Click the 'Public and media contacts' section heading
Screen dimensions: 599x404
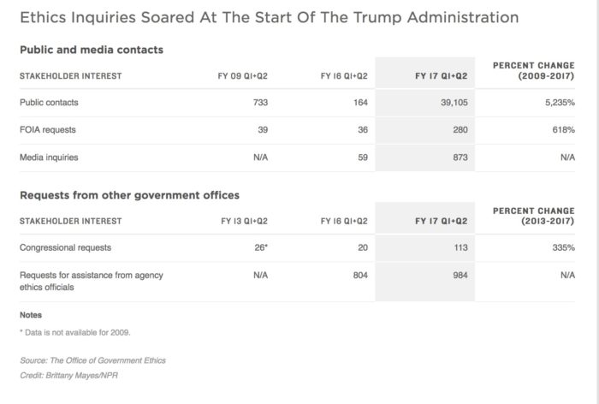92,50
